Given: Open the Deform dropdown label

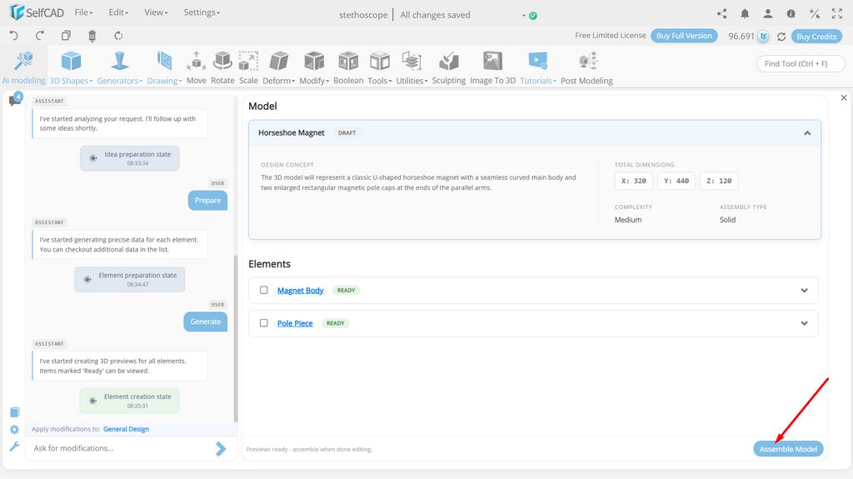Looking at the screenshot, I should pos(278,81).
